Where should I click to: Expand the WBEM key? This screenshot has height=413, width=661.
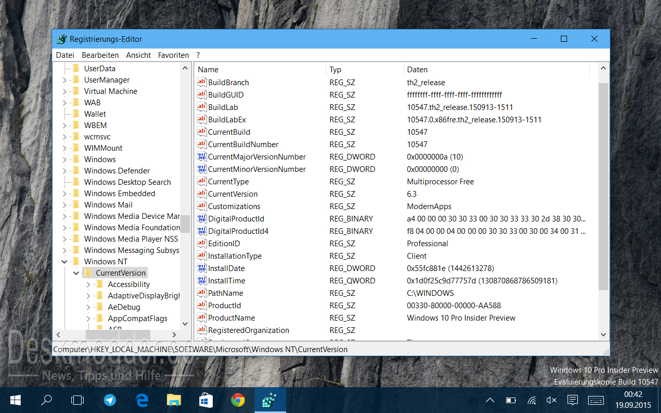coord(65,125)
